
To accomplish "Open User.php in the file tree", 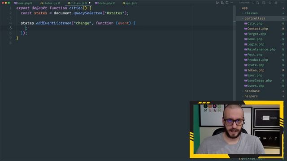I will (255, 75).
